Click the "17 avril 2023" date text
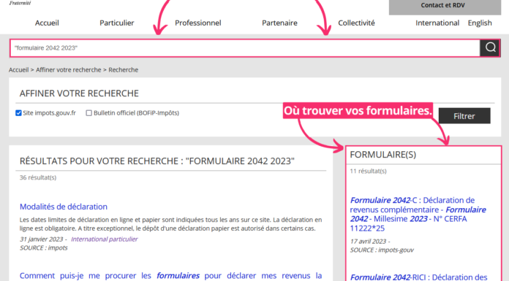The width and height of the screenshot is (509, 281). pos(368,242)
